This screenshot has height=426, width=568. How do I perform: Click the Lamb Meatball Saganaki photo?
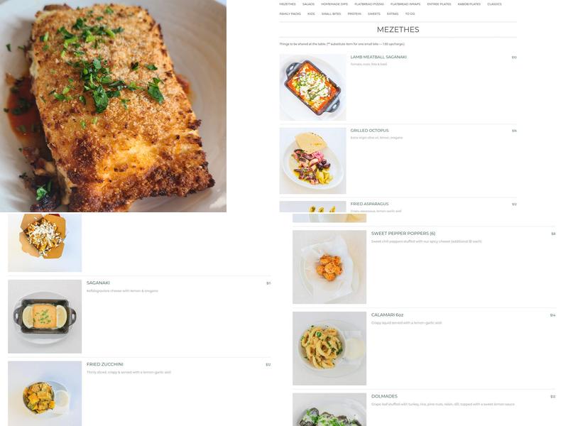312,87
